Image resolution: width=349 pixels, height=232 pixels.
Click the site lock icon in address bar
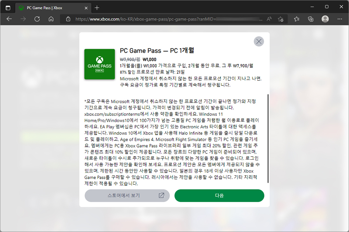(68, 19)
